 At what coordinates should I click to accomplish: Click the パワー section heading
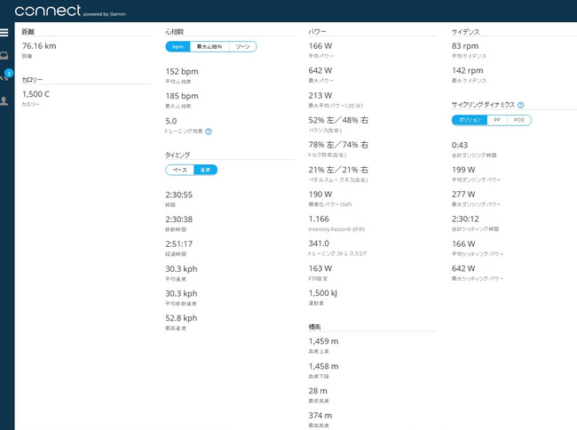coord(317,32)
